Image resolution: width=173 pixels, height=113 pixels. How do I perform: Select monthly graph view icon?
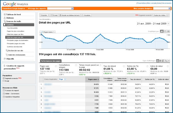[x=168, y=31]
